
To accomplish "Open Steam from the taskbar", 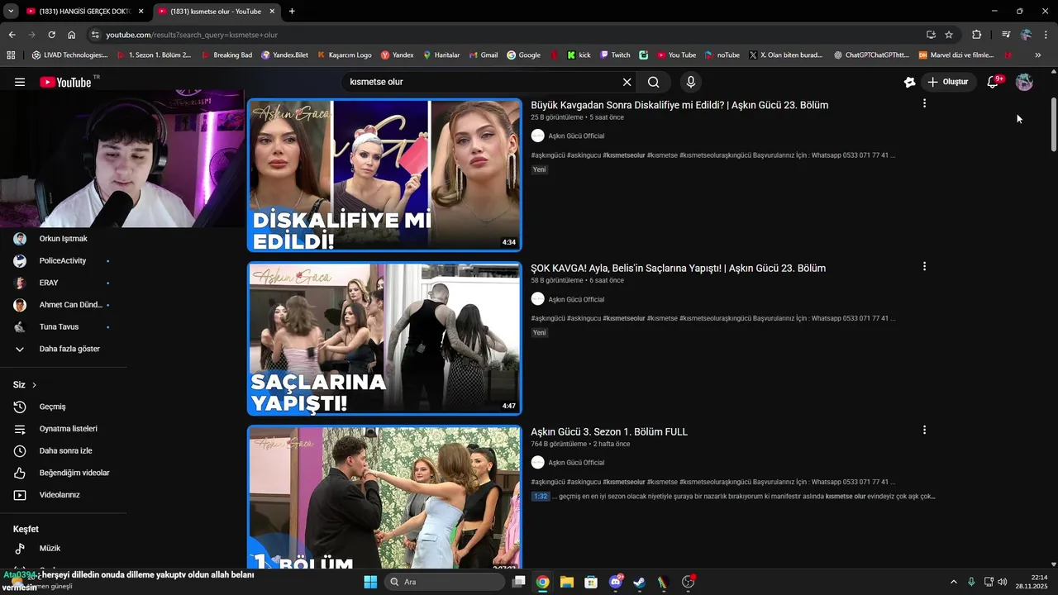I will [639, 582].
